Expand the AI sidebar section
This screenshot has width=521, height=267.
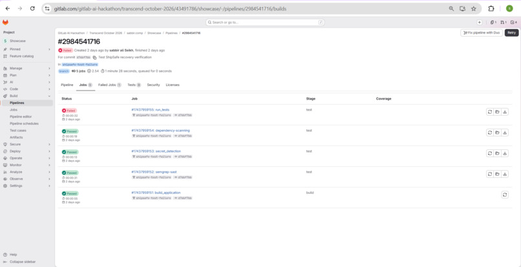pyautogui.click(x=27, y=82)
